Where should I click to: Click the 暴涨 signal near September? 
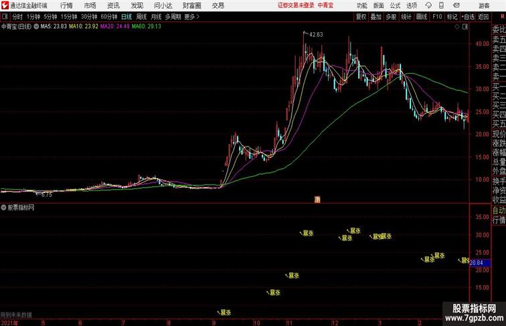pos(226,313)
